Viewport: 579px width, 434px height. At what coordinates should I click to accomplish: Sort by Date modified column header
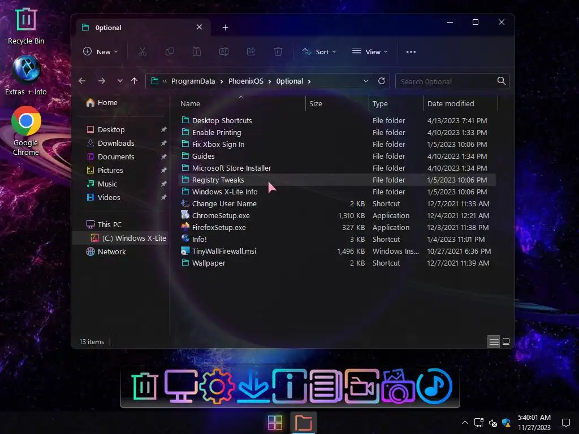(460, 104)
